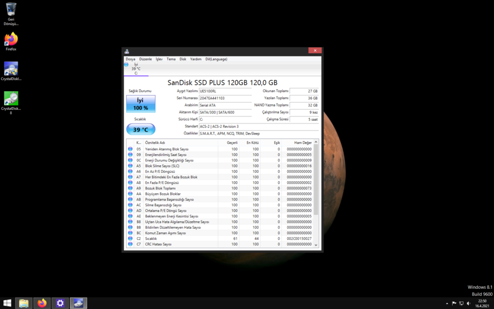The width and height of the screenshot is (494, 309).
Task: Select the En Az P/E Döngüsü row
Action: [x=220, y=171]
